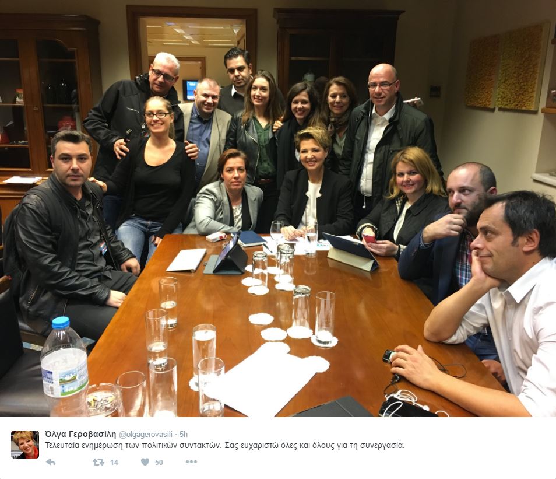
Task: Reply to the tweet using arrow icon
Action: [51, 462]
